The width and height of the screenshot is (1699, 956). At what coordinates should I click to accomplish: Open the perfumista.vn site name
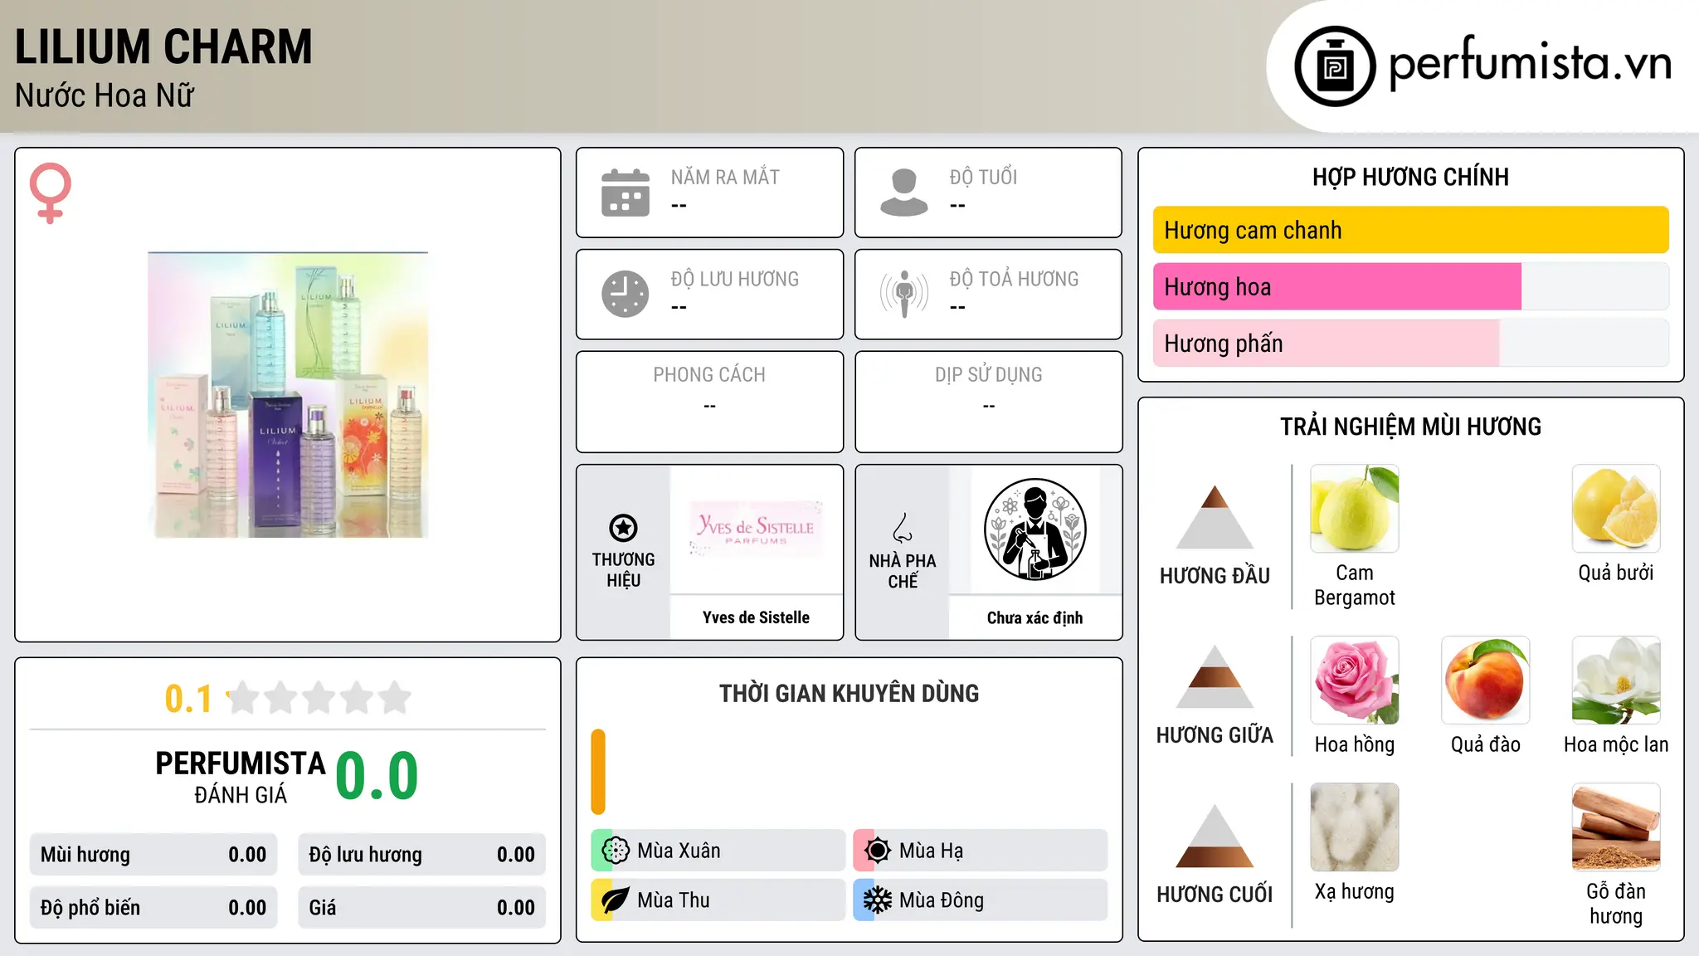pyautogui.click(x=1531, y=63)
